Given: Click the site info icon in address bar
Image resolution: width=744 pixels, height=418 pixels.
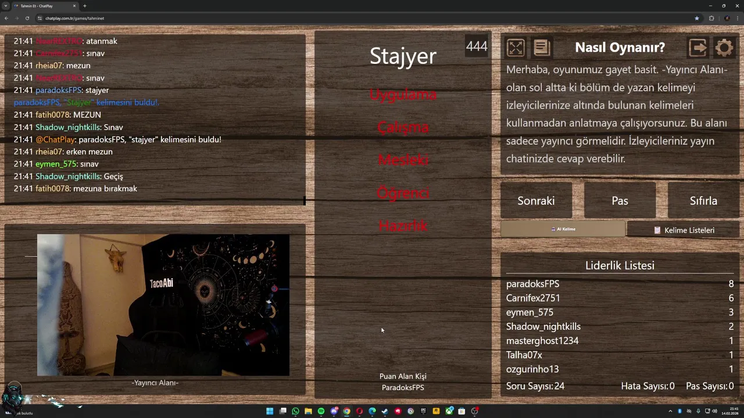Looking at the screenshot, I should [40, 18].
